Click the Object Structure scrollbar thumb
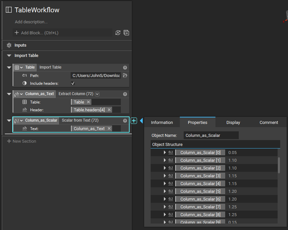288x230 pixels. tap(279, 165)
